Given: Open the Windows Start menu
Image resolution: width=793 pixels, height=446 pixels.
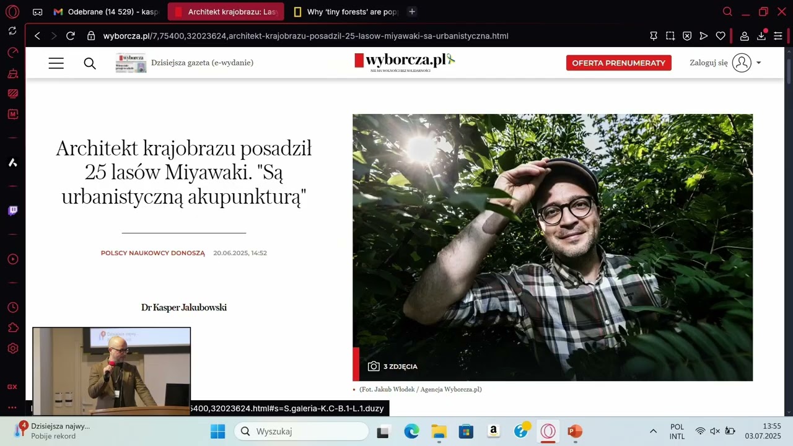Looking at the screenshot, I should click(x=218, y=431).
